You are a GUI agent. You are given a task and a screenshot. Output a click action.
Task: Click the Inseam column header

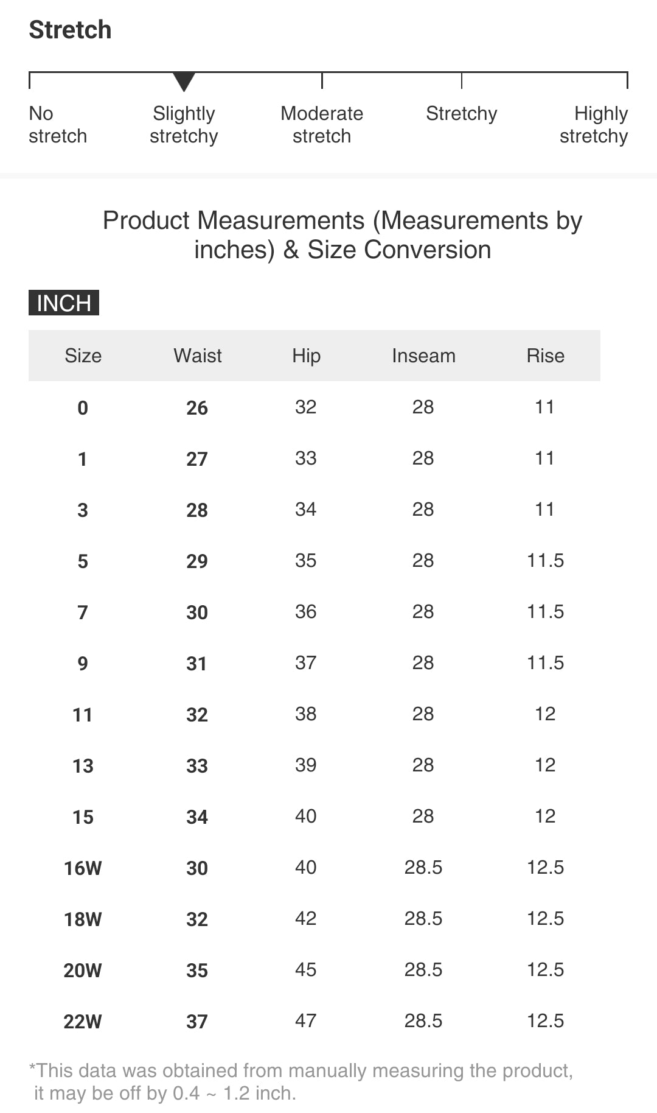tap(423, 356)
